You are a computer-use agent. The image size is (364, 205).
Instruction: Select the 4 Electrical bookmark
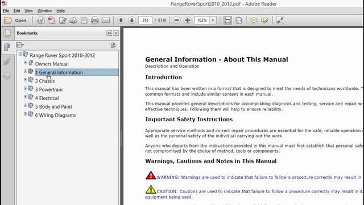click(x=47, y=98)
